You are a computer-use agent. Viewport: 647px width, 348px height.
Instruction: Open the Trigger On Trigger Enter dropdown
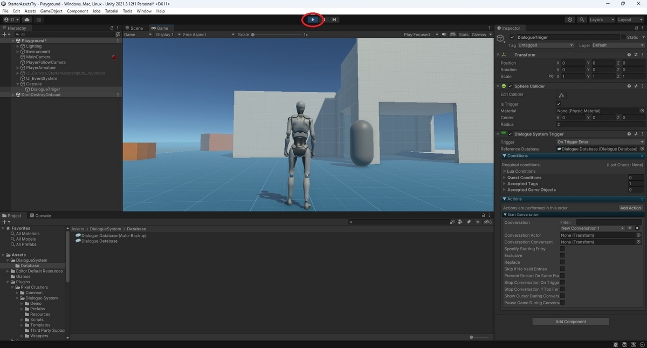click(600, 142)
